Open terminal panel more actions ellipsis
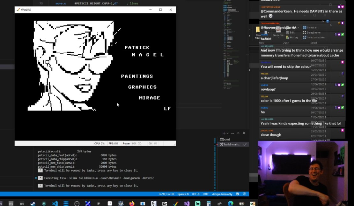Image resolution: width=354 pixels, height=206 pixels. [232, 133]
